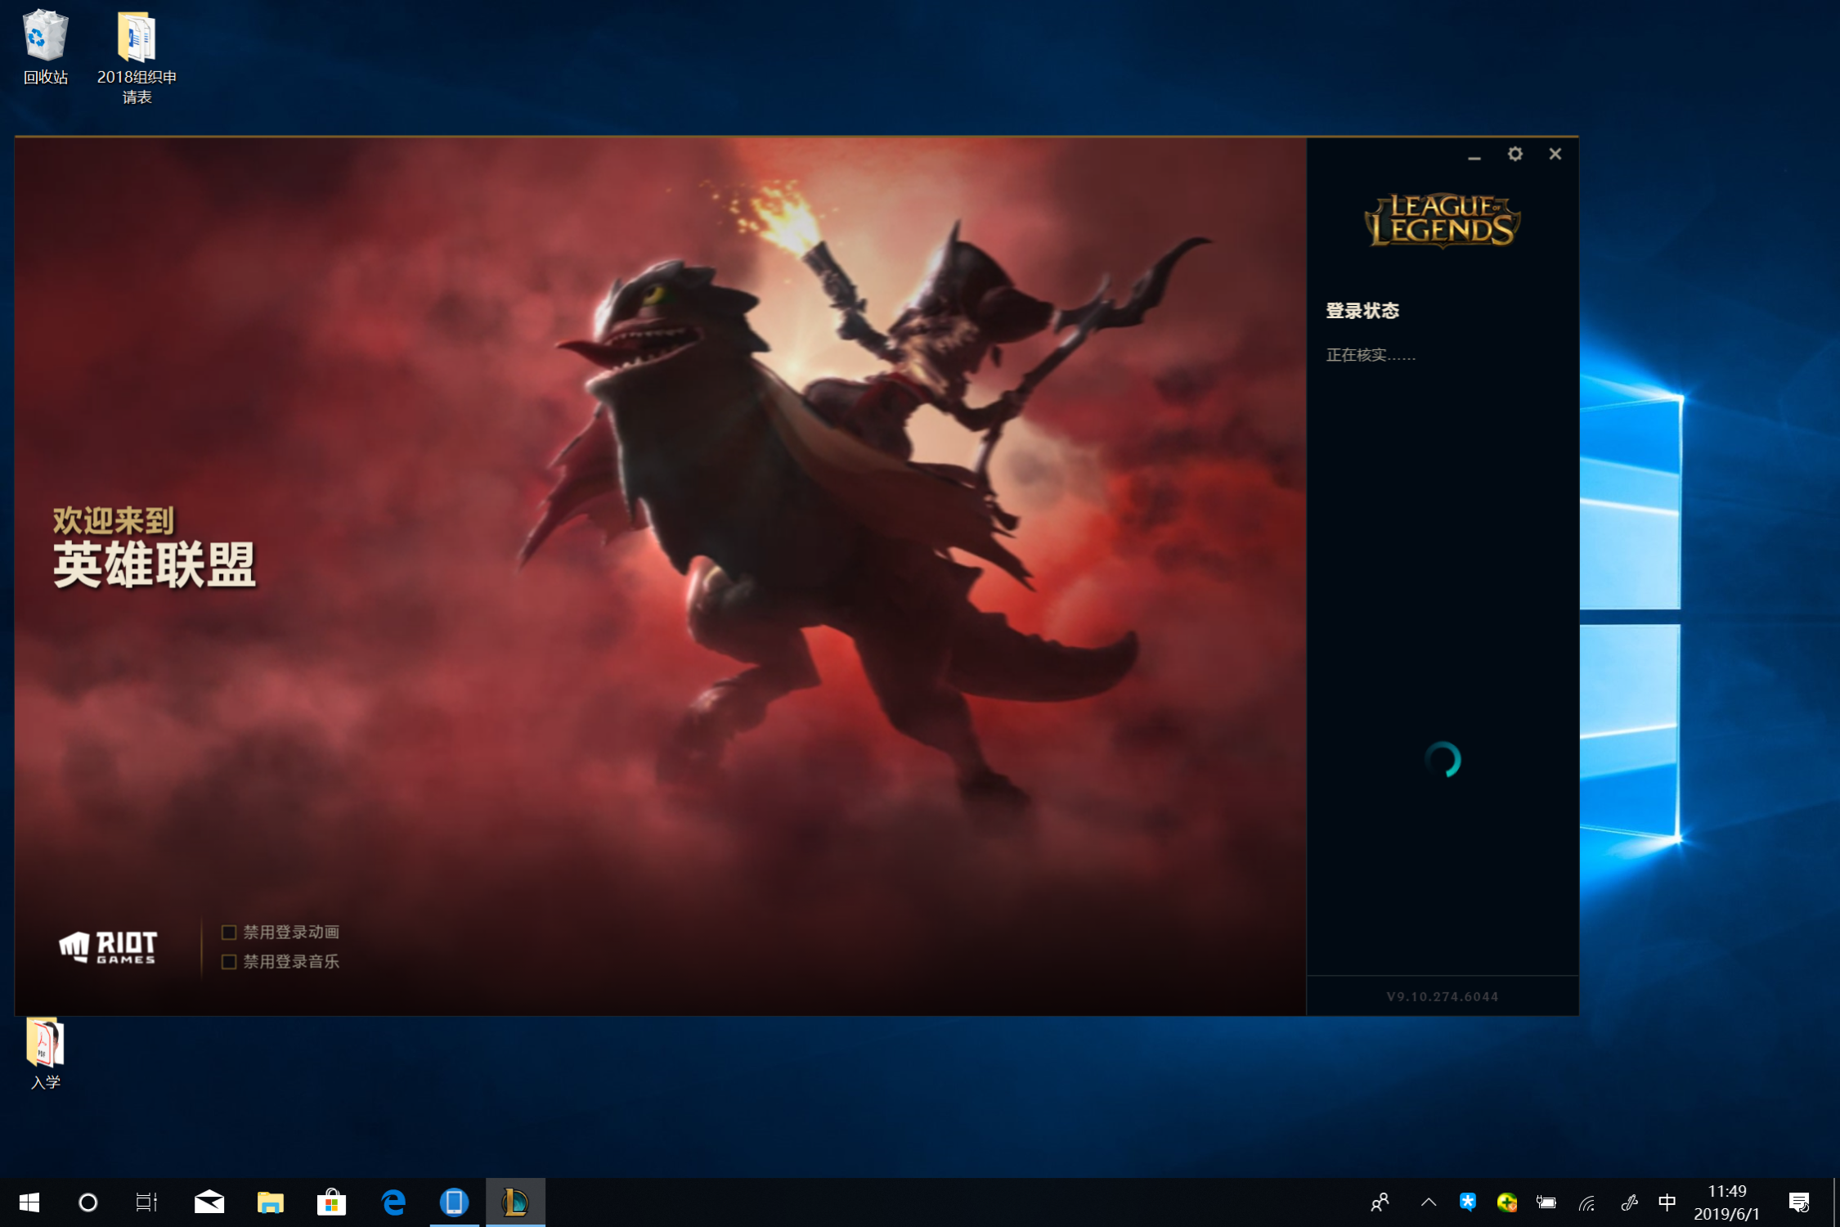Enable 禁用登录动画 checkbox
This screenshot has height=1227, width=1840.
click(229, 933)
